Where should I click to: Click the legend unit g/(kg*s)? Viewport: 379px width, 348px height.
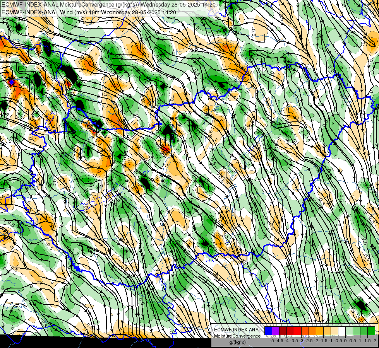[x=237, y=342]
